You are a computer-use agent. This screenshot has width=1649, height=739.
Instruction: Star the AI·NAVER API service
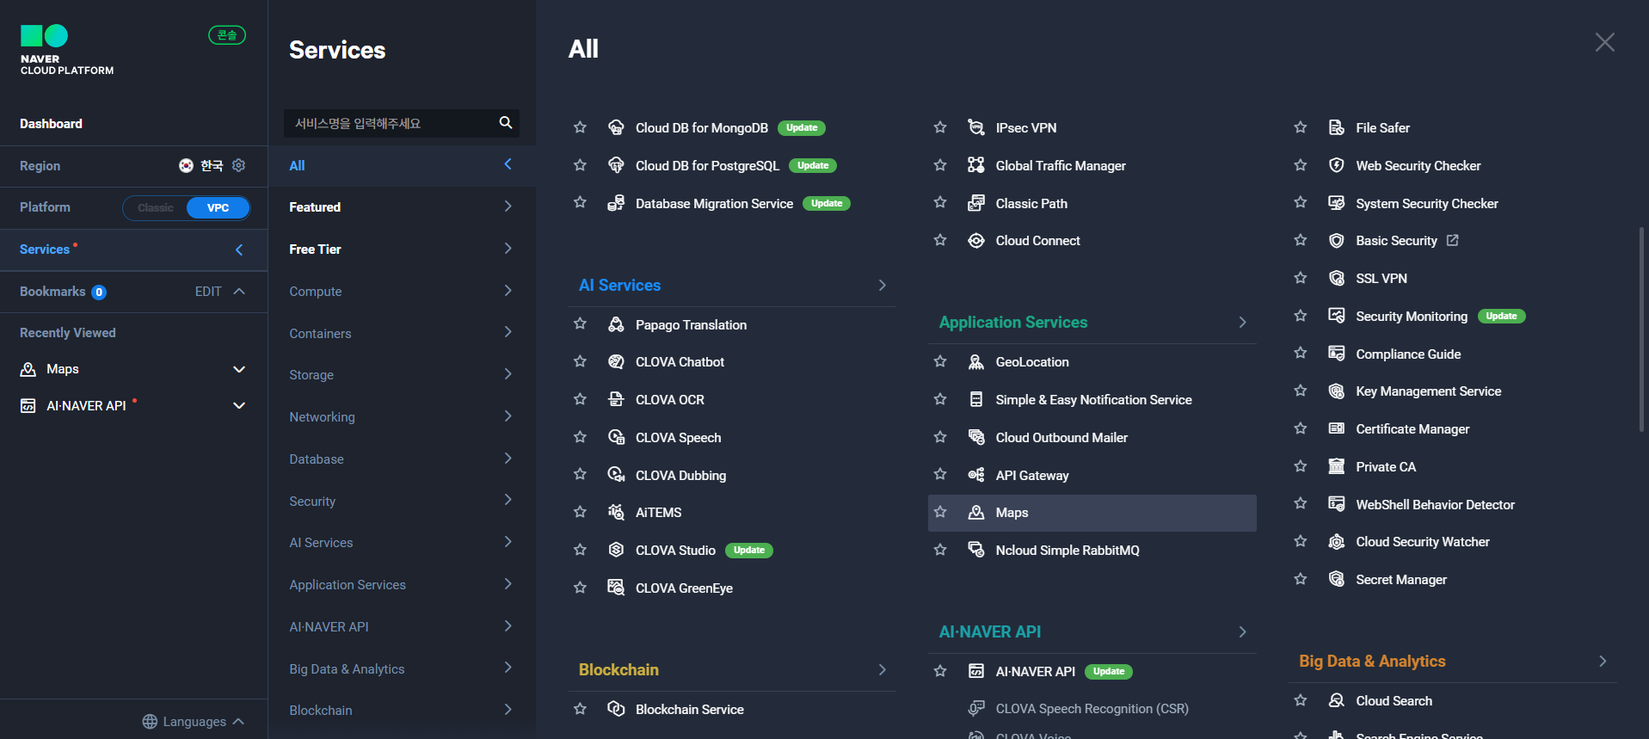[941, 671]
